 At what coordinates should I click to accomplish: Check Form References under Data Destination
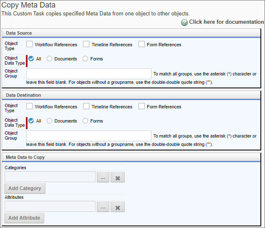pos(141,106)
